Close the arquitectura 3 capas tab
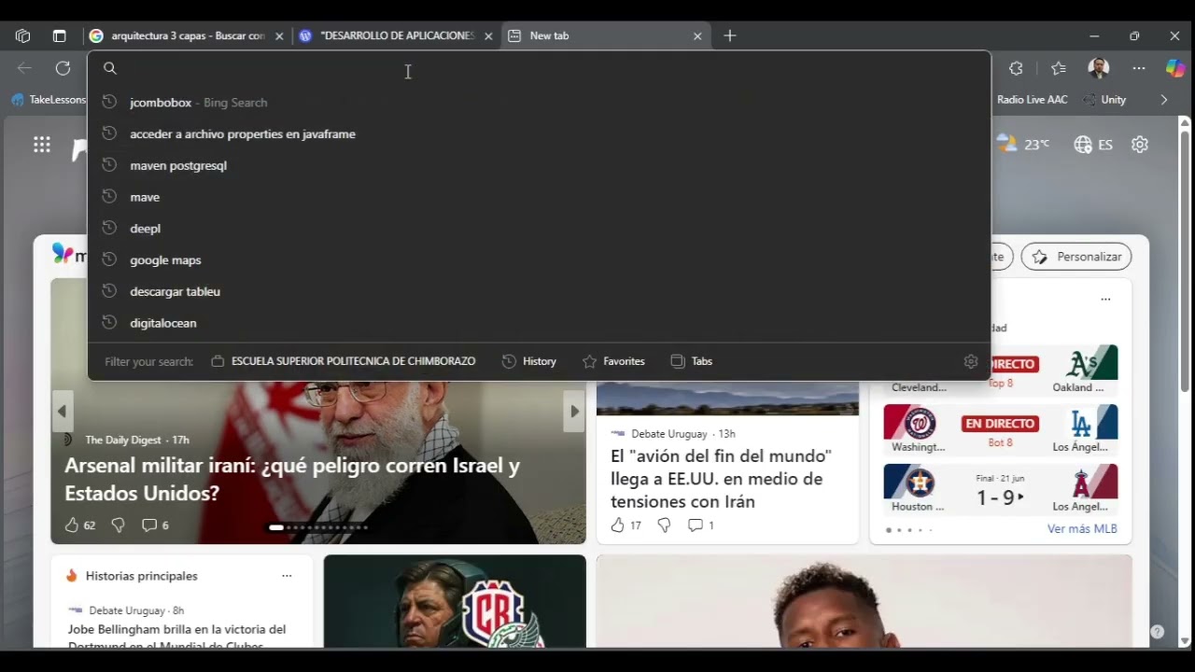This screenshot has width=1195, height=672. pos(278,35)
